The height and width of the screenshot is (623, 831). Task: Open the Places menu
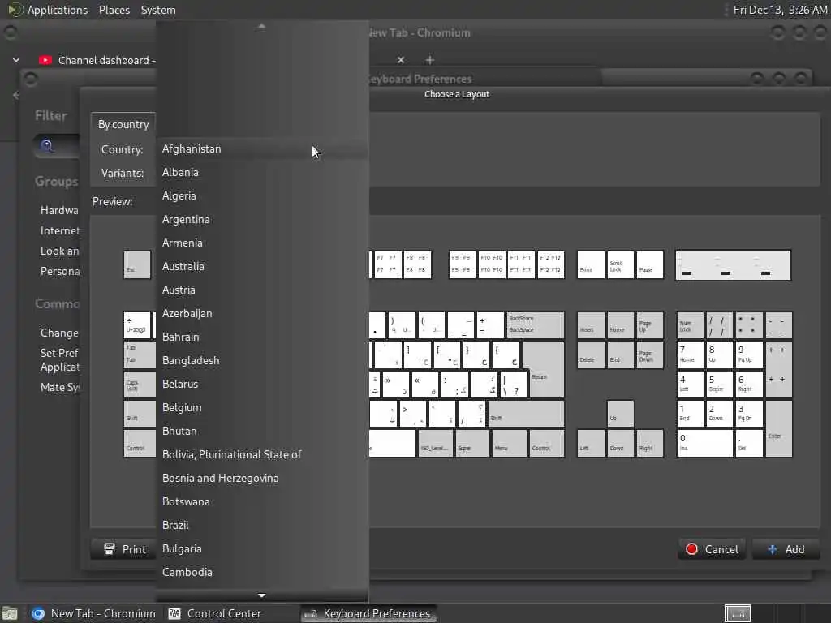coord(114,10)
